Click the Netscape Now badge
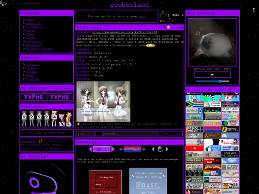The width and height of the screenshot is (259, 194). pyautogui.click(x=212, y=180)
